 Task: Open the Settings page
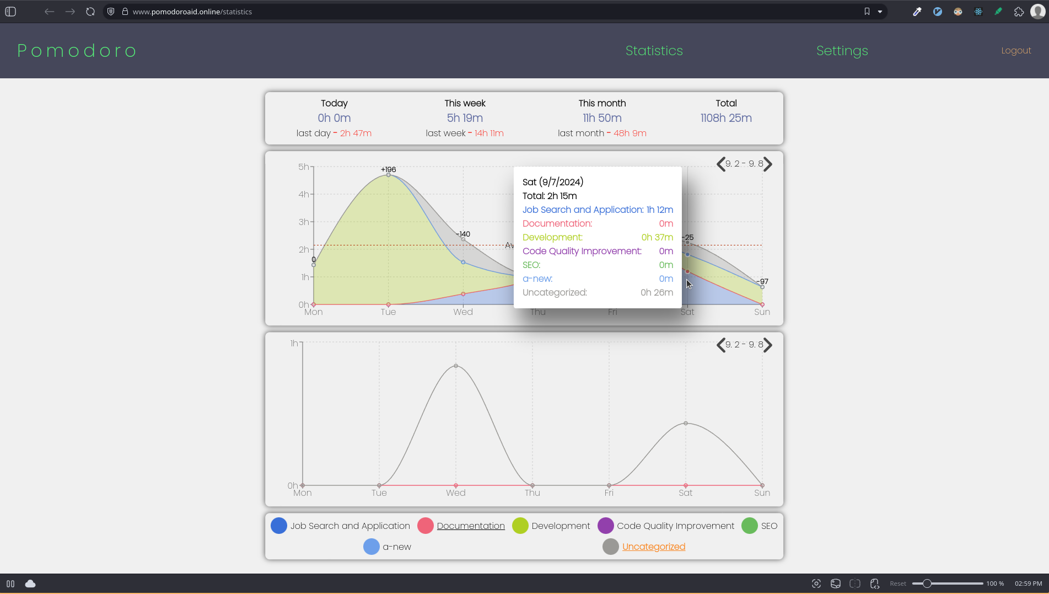point(842,51)
